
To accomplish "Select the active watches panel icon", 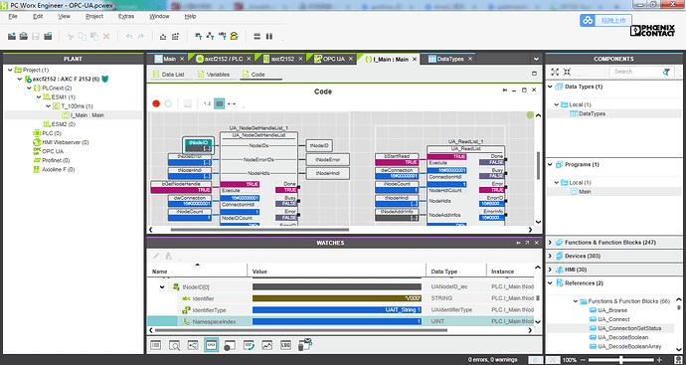I will pos(212,345).
